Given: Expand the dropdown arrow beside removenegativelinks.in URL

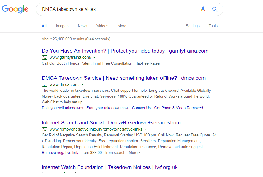Looking at the screenshot, I should [x=145, y=129].
